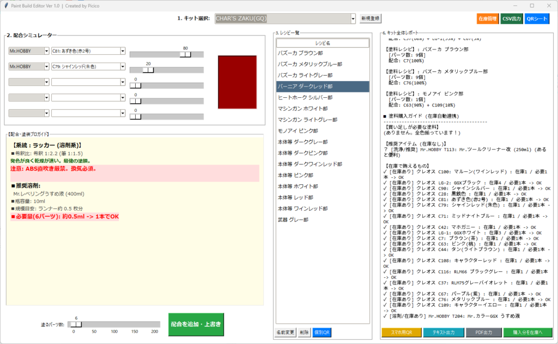The image size is (558, 344).
Task: Select the モノアイ ピンク部 recipe
Action: click(323, 131)
